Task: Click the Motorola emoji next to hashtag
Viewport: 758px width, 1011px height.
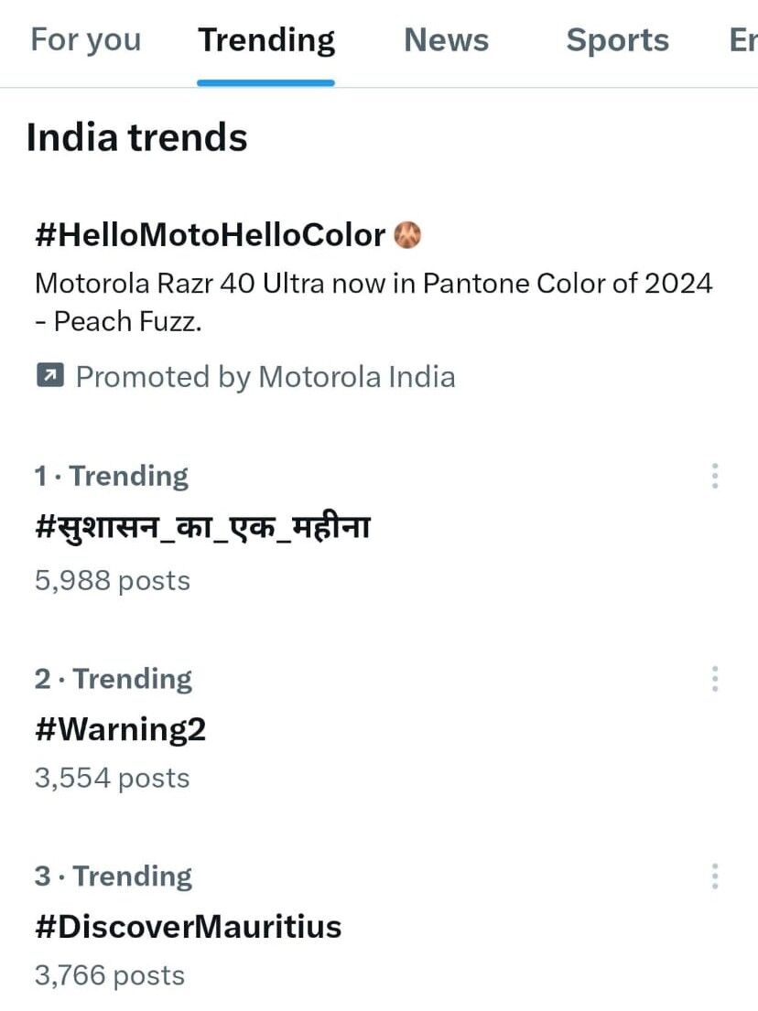Action: (x=407, y=236)
